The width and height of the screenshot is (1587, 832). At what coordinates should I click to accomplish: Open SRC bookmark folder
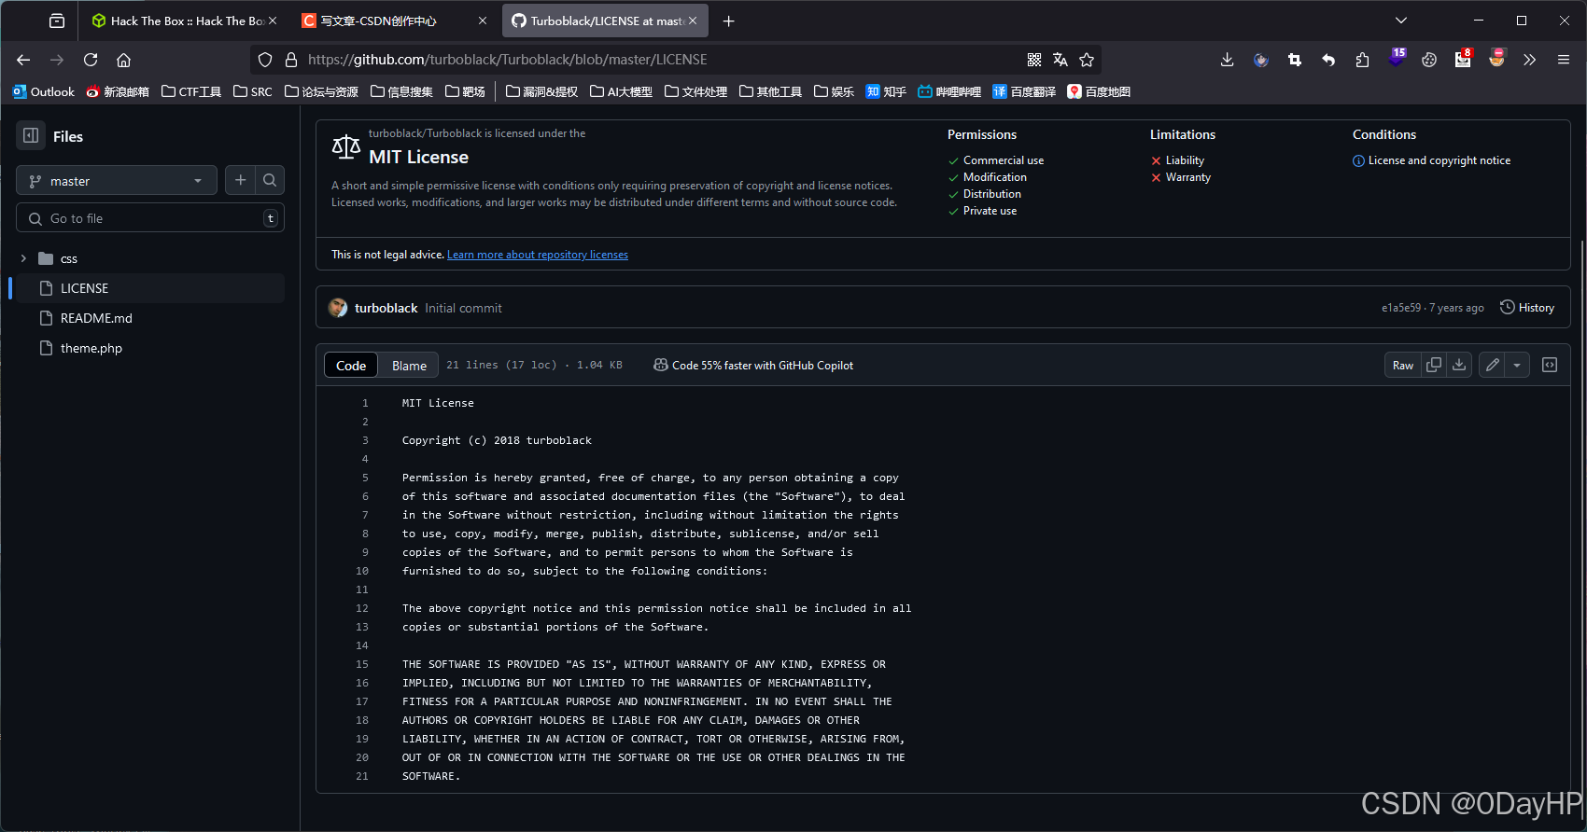tap(253, 91)
